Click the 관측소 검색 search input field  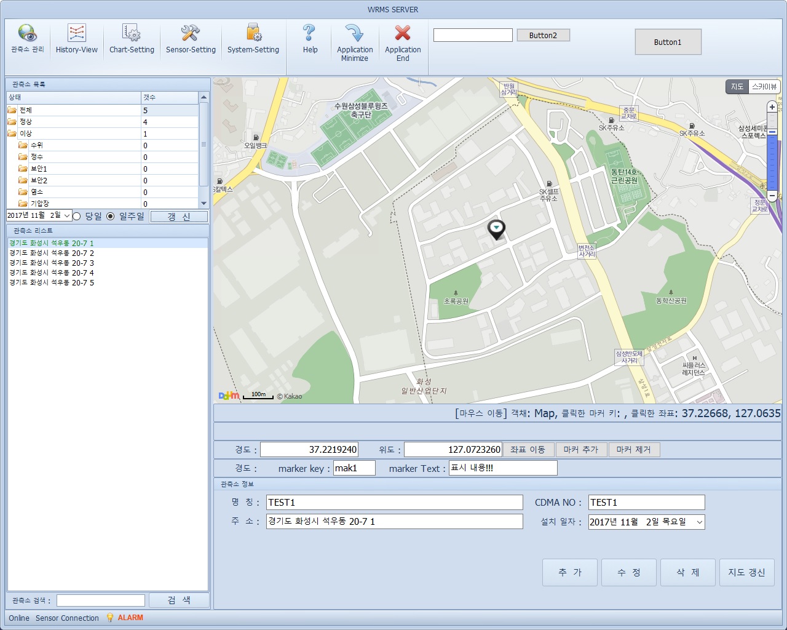[101, 600]
